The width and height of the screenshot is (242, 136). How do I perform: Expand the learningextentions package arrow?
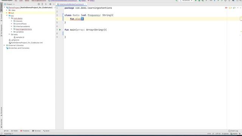[12, 29]
